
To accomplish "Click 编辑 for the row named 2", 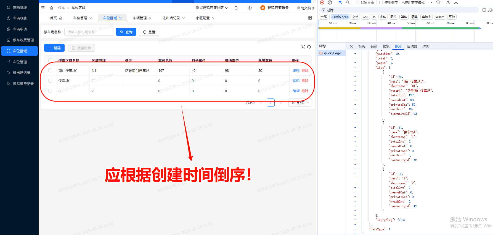I will 296,91.
